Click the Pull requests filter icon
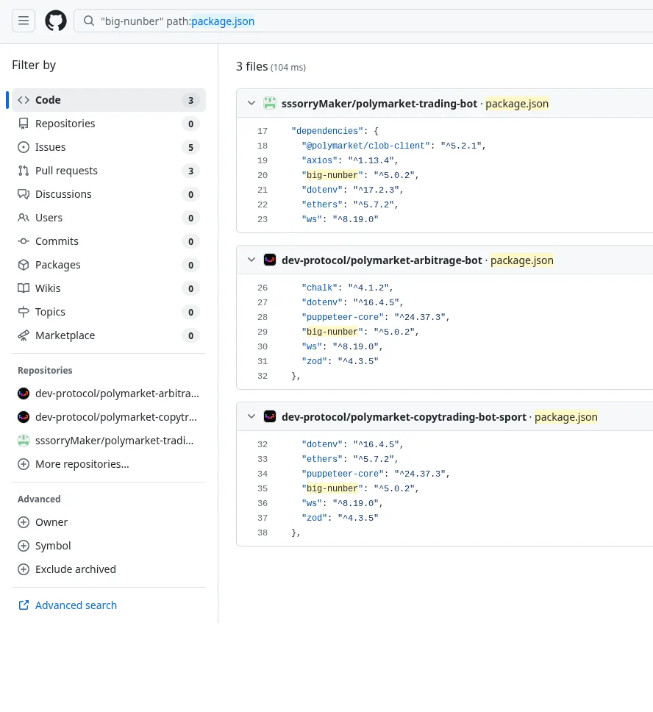This screenshot has height=712, width=653. 24,171
